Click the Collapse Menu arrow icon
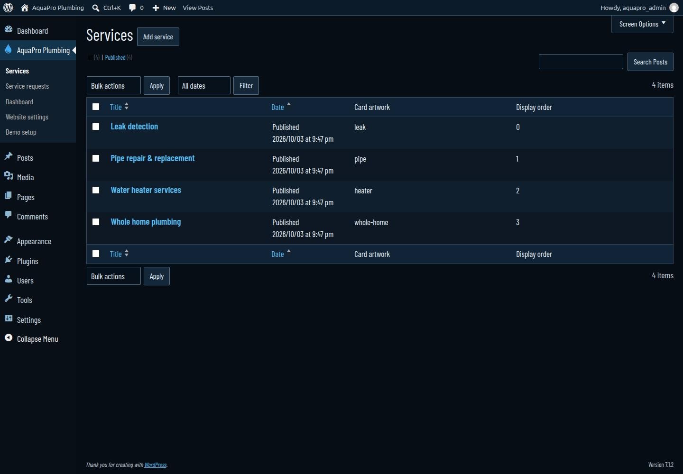 (x=9, y=338)
